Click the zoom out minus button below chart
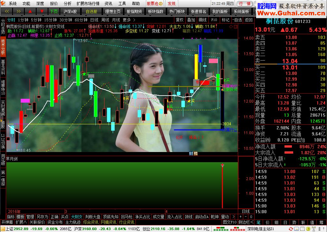Image resolution: width=327 pixels, height=232 pixels. [246, 217]
